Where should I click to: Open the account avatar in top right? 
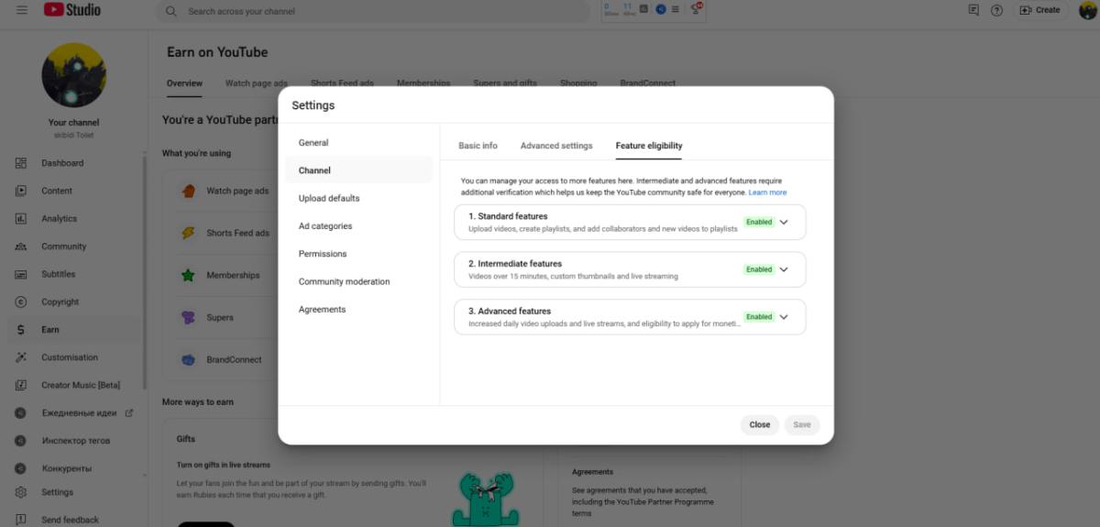(x=1087, y=10)
